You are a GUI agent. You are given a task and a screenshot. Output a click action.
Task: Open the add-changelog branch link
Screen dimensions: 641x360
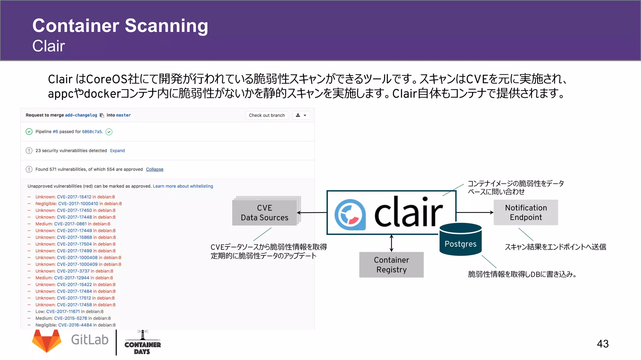pyautogui.click(x=81, y=115)
